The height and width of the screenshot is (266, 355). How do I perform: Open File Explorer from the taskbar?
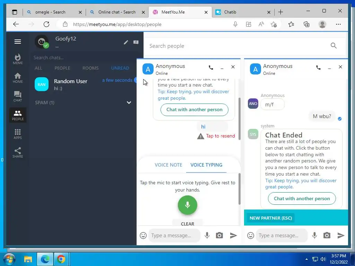point(28,259)
